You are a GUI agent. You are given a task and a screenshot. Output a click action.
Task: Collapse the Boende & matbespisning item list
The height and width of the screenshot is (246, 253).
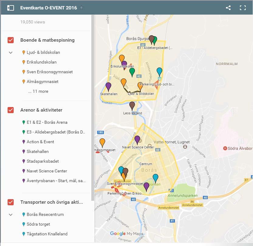pyautogui.click(x=11, y=53)
